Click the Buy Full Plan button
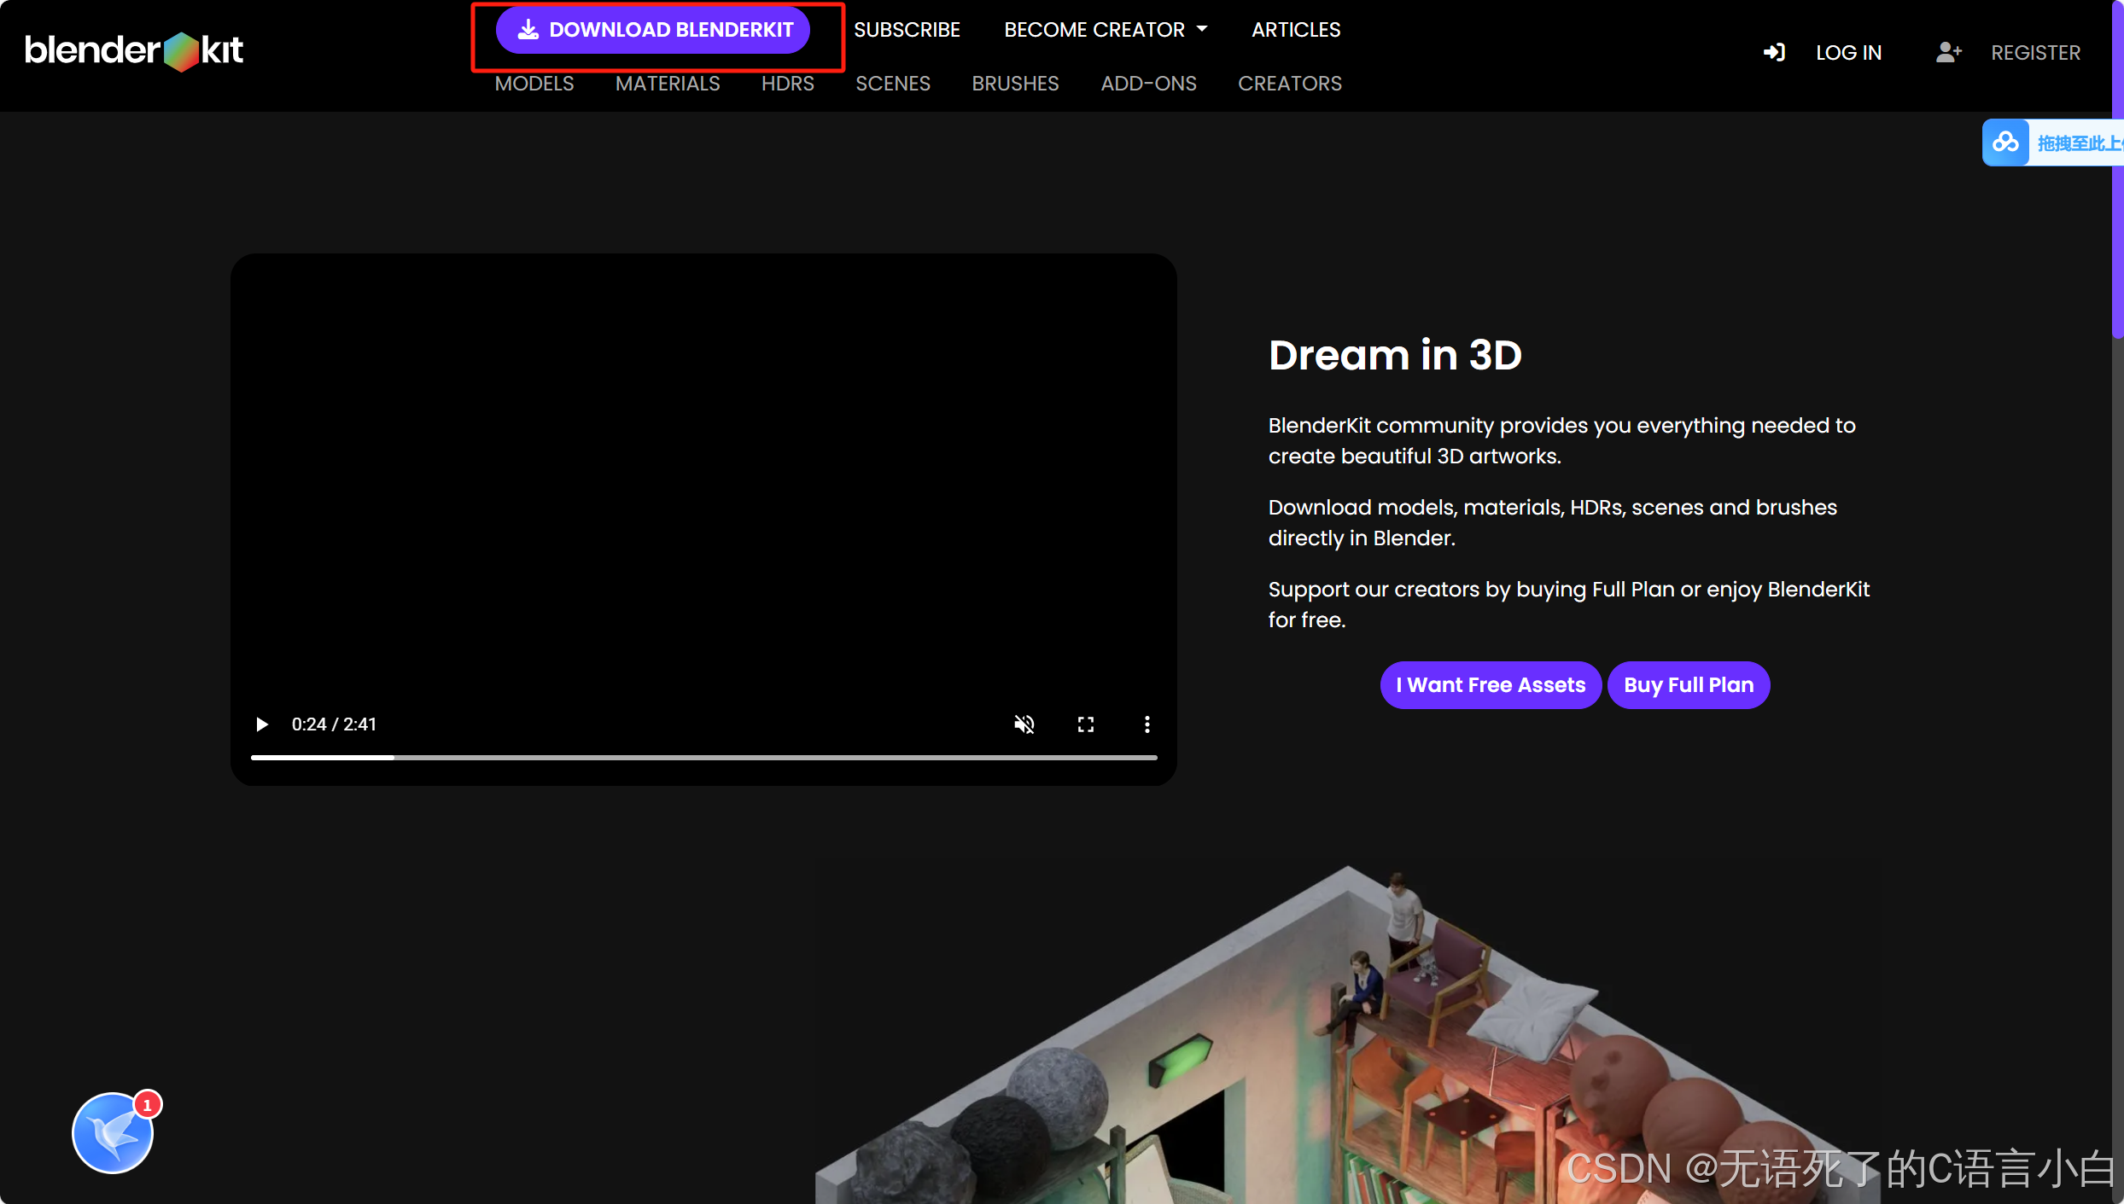2124x1204 pixels. tap(1689, 685)
